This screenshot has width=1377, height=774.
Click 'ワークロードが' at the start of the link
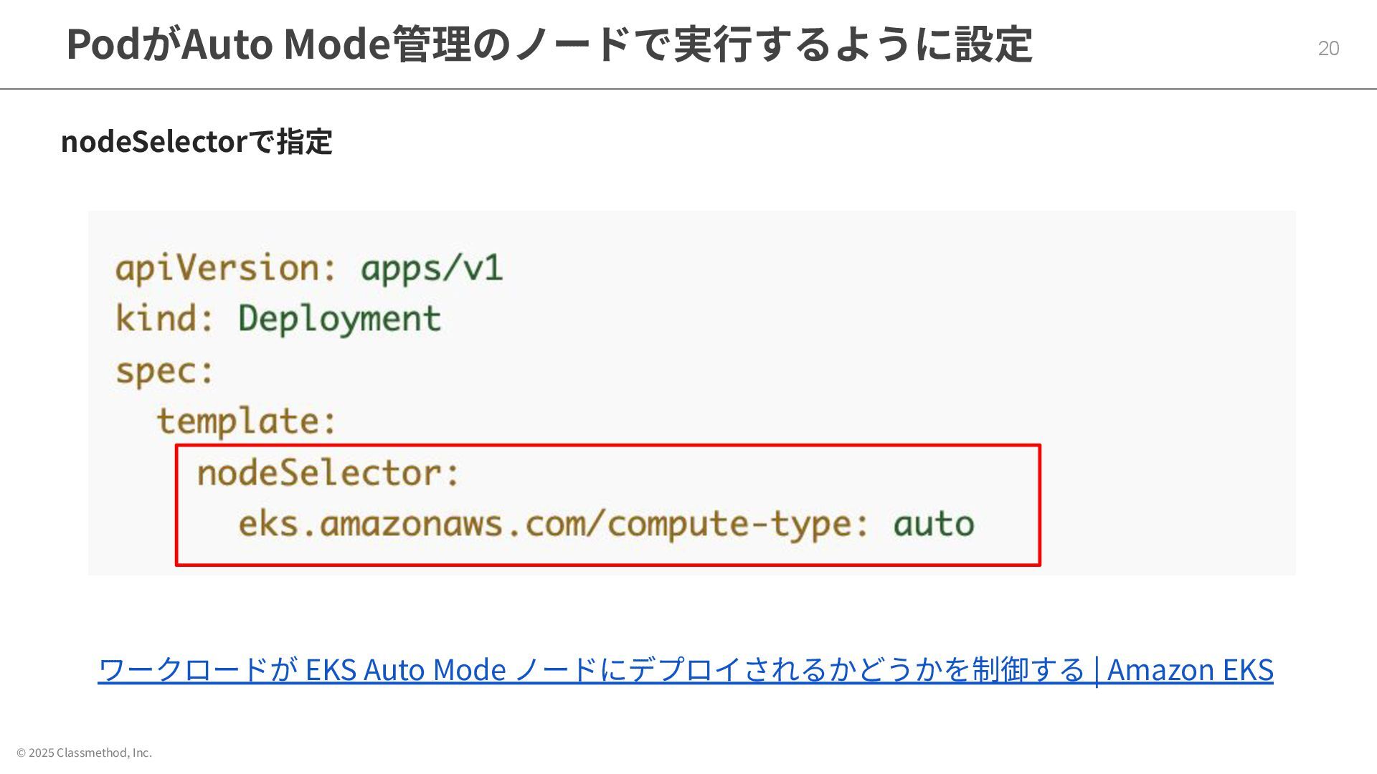(x=197, y=669)
